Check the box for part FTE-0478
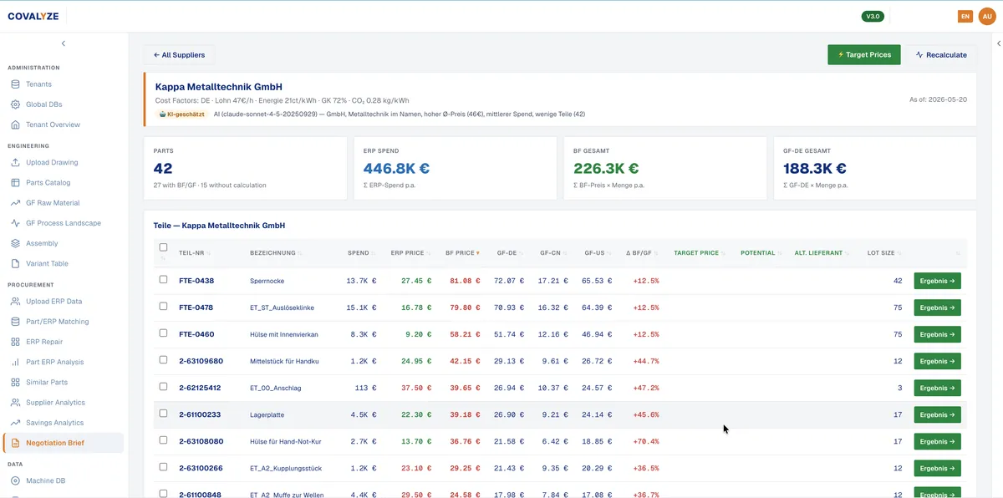This screenshot has height=498, width=1003. (163, 307)
